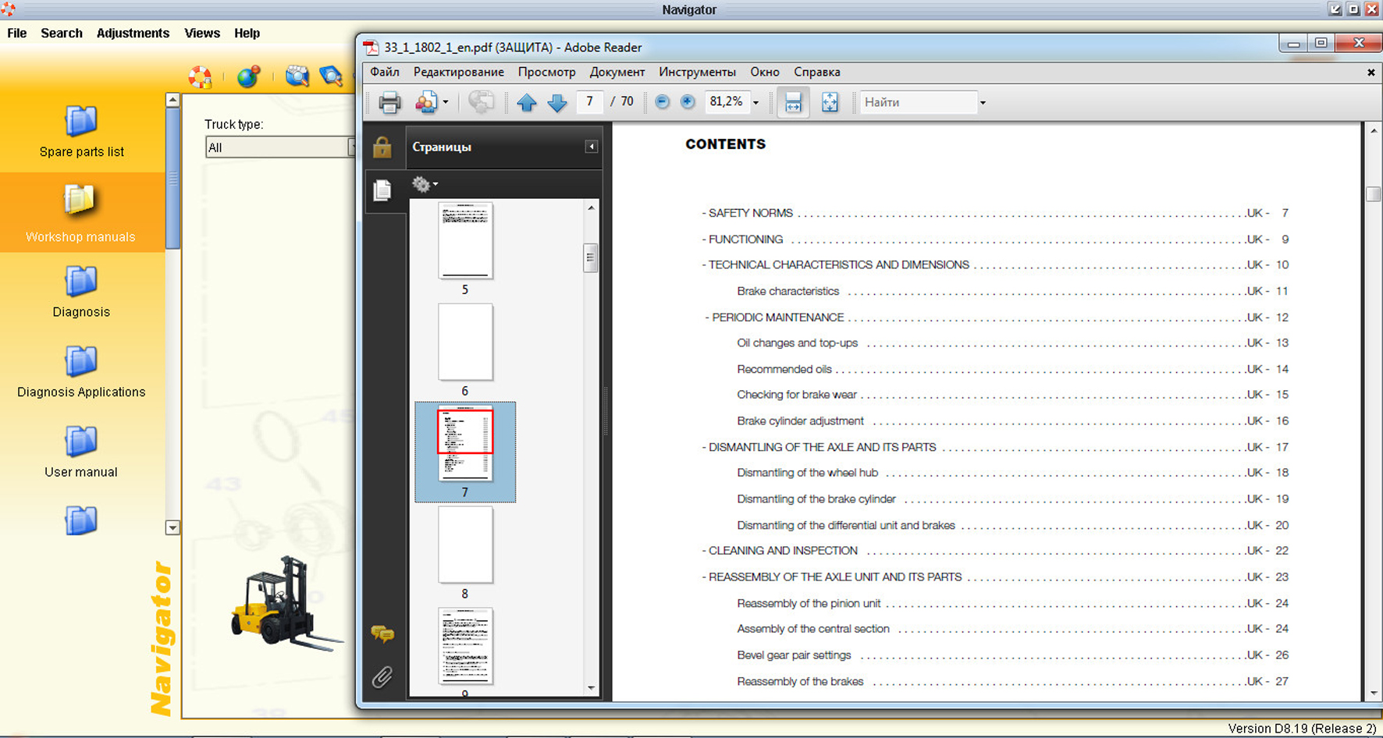Toggle the fit width scrolling mode
Image resolution: width=1383 pixels, height=738 pixels.
(x=793, y=102)
